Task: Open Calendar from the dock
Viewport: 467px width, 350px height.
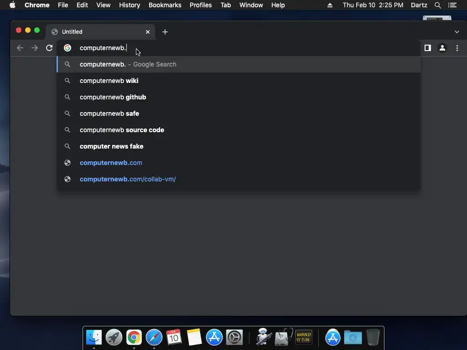Action: coord(174,337)
